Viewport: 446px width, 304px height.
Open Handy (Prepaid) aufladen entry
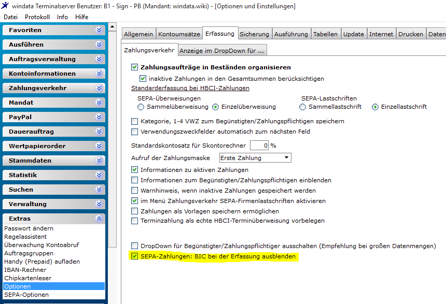click(x=42, y=262)
